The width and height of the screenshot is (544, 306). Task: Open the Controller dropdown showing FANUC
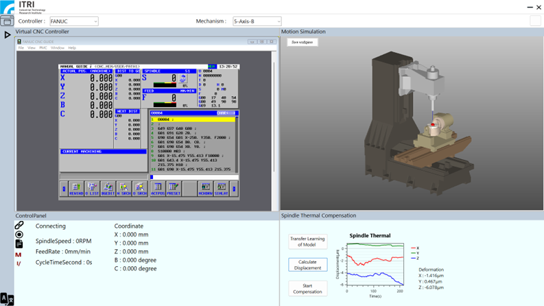point(74,21)
